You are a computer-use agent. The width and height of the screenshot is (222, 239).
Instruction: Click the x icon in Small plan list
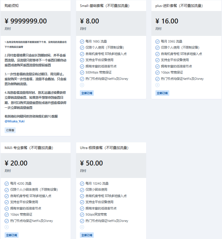tap(82, 85)
